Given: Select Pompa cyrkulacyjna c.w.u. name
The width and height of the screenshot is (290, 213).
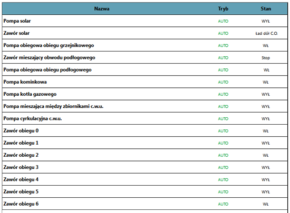Looking at the screenshot, I should coord(33,118).
